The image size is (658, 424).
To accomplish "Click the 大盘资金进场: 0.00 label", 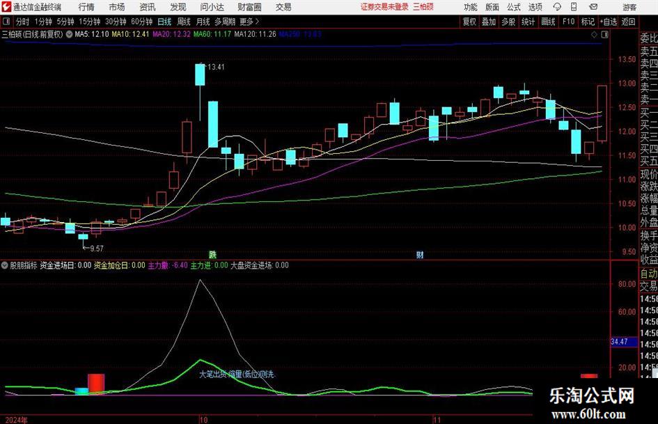I will tap(259, 265).
